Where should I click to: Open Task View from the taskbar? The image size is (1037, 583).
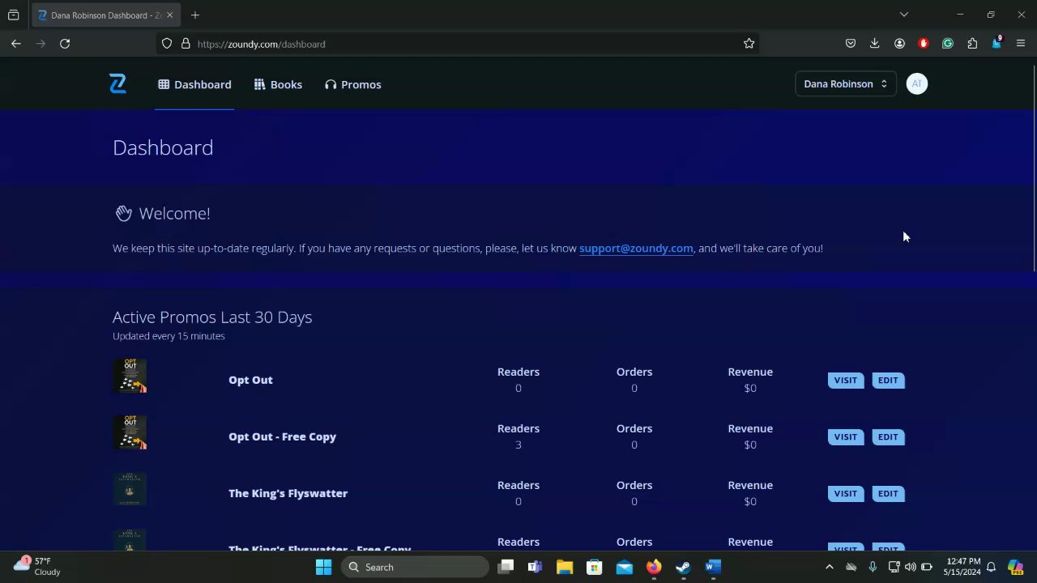tap(506, 567)
